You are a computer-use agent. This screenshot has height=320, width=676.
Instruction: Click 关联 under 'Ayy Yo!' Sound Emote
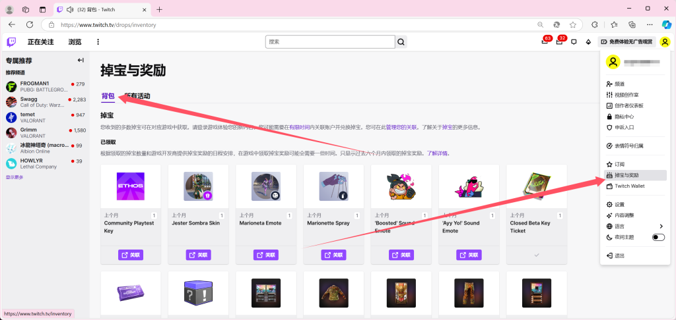point(469,255)
